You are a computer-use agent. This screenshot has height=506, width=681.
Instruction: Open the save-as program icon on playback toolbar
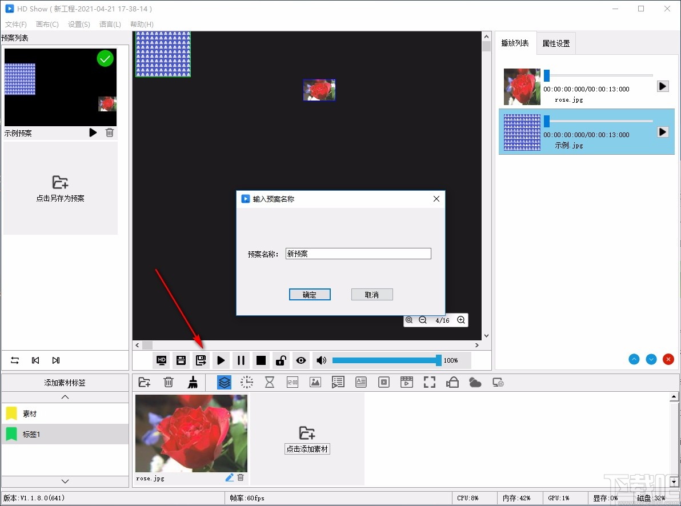pos(200,360)
